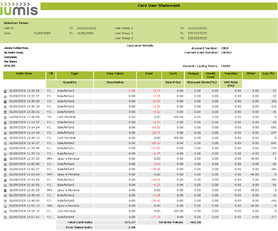278x231 pixels.
Task: Expand the 02/09/2009 14:57:55 row
Action: (6, 217)
